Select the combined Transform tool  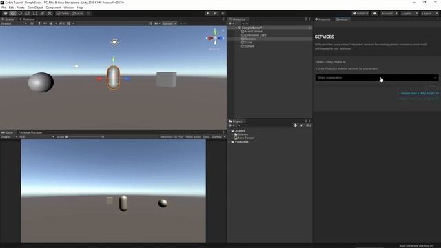pyautogui.click(x=42, y=14)
